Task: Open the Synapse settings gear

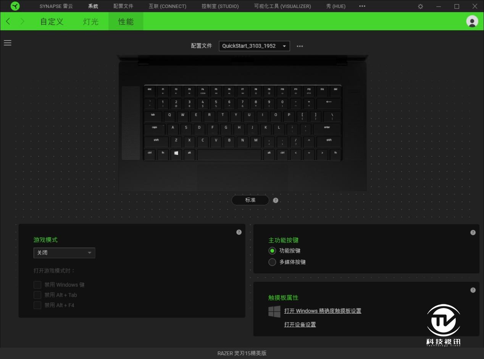Action: [420, 6]
